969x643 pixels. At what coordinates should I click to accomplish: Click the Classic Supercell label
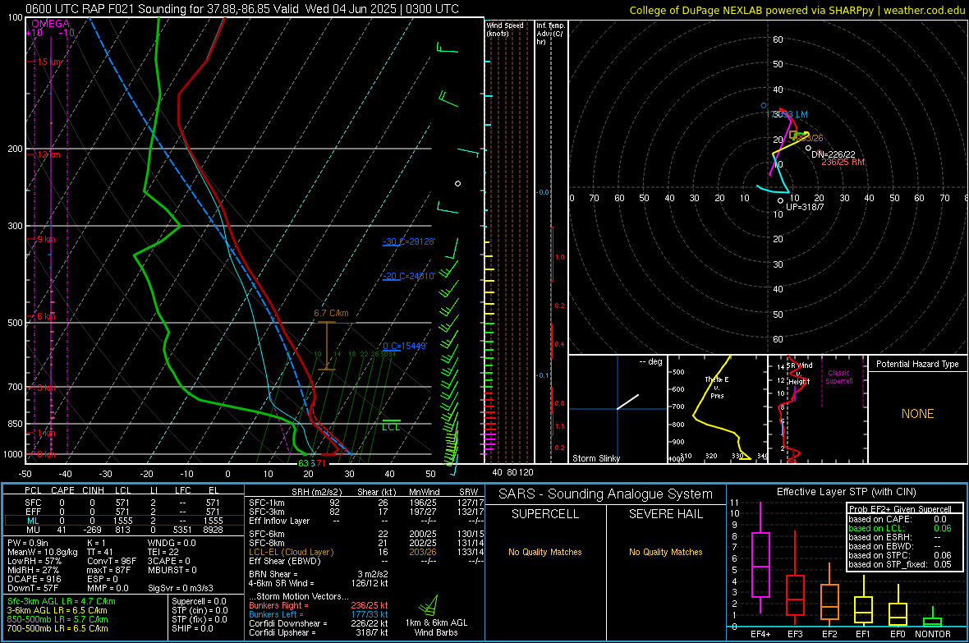coord(838,377)
